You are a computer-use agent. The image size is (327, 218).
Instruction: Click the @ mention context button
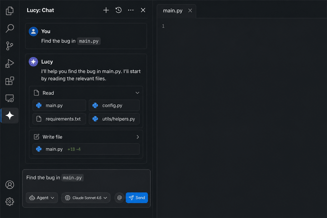pyautogui.click(x=119, y=198)
